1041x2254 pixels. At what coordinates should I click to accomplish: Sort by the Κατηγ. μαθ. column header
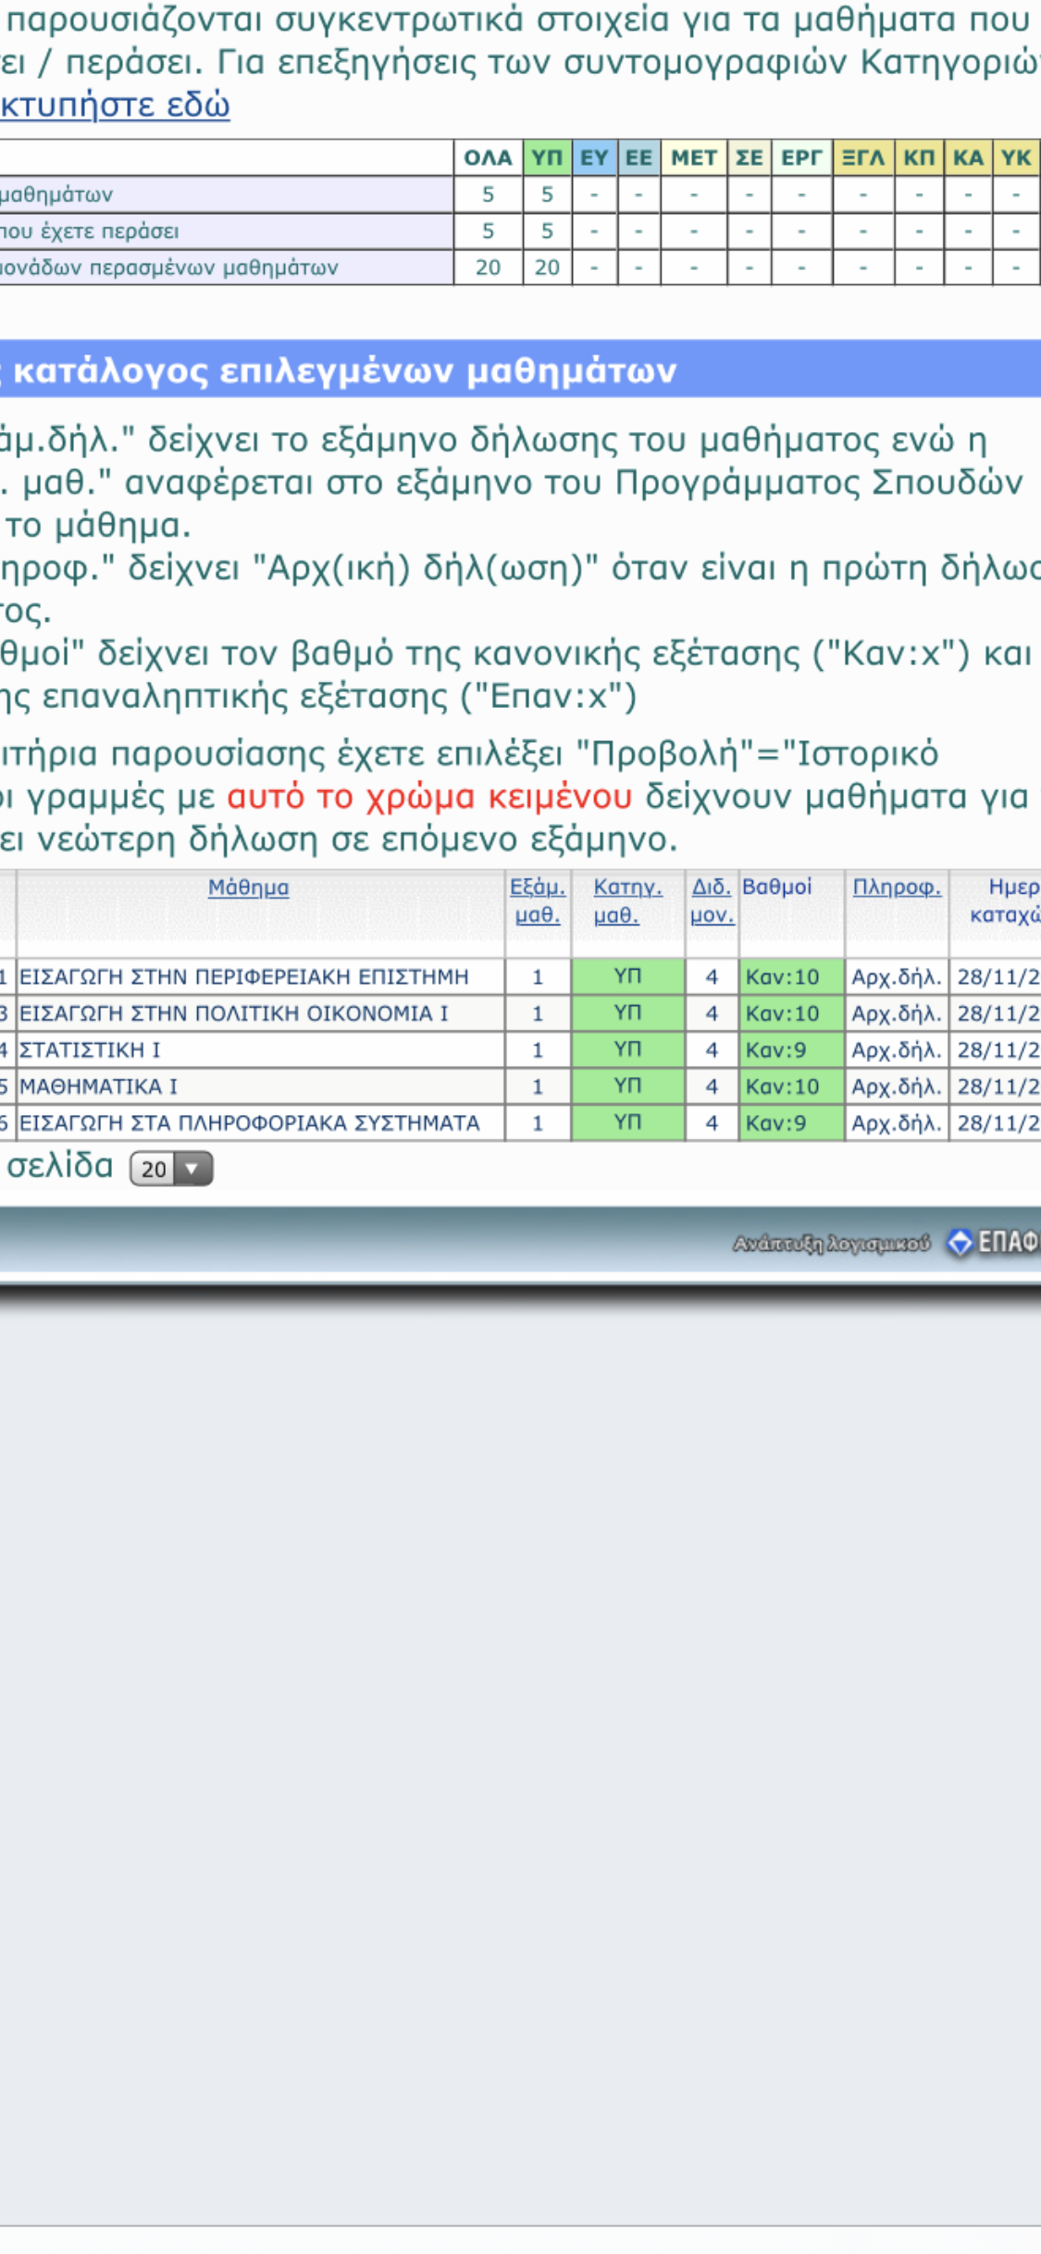point(627,900)
